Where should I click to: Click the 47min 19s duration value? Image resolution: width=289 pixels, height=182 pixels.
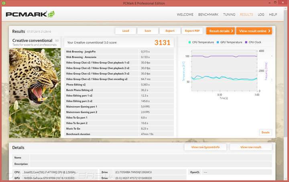tap(147, 134)
